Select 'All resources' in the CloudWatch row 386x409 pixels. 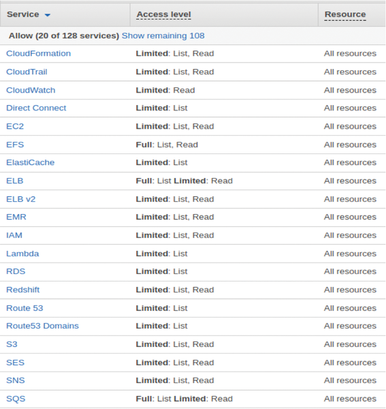350,90
